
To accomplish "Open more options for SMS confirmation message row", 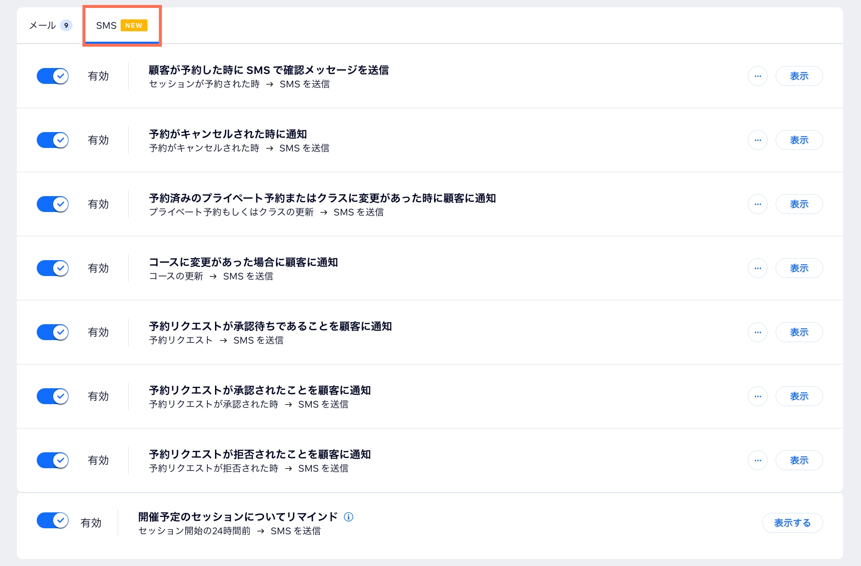I will click(758, 76).
